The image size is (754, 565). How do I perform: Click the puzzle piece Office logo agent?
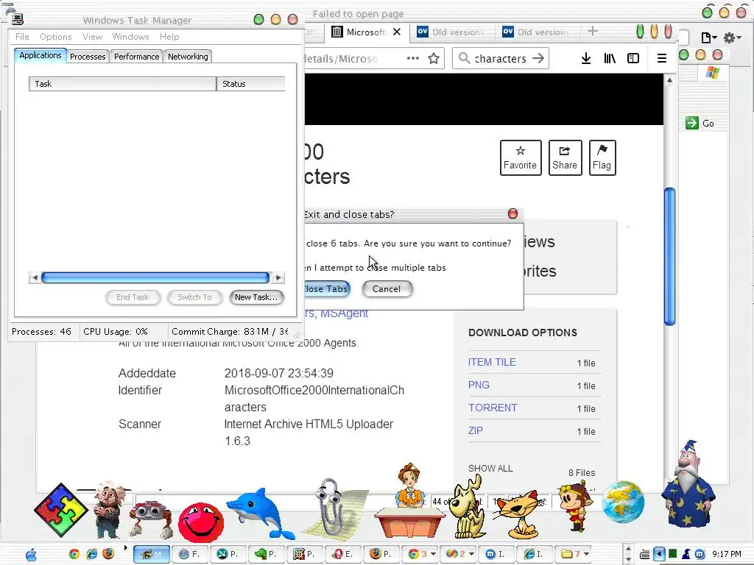(x=61, y=511)
